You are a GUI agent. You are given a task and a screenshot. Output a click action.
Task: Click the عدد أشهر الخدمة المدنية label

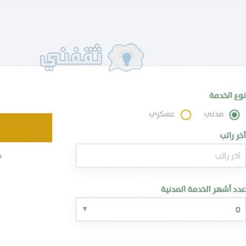click(x=204, y=189)
